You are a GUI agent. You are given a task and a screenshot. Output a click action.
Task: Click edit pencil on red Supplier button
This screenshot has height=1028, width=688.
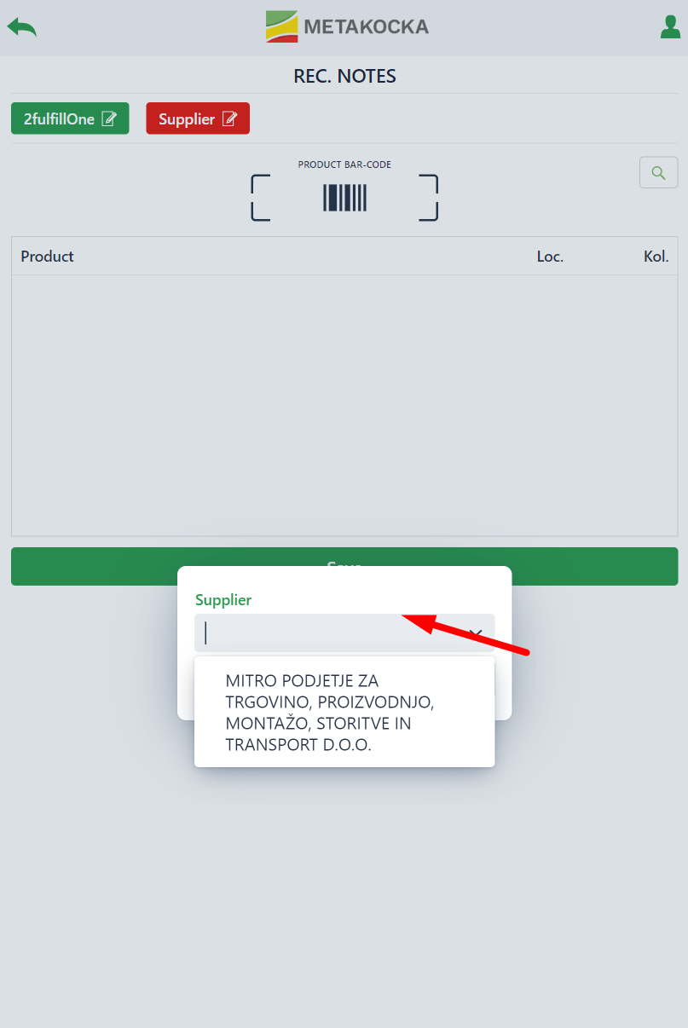point(229,119)
